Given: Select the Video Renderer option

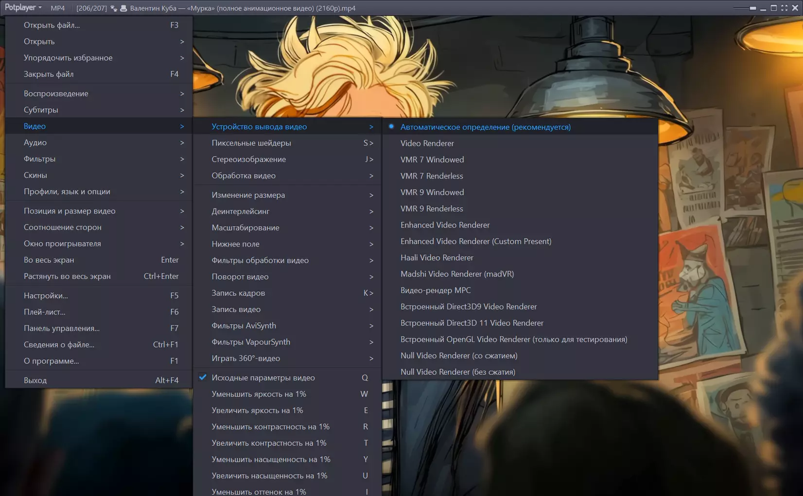Looking at the screenshot, I should tap(520, 143).
